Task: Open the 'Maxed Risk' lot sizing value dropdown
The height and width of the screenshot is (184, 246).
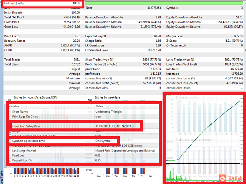Action: click(x=125, y=151)
